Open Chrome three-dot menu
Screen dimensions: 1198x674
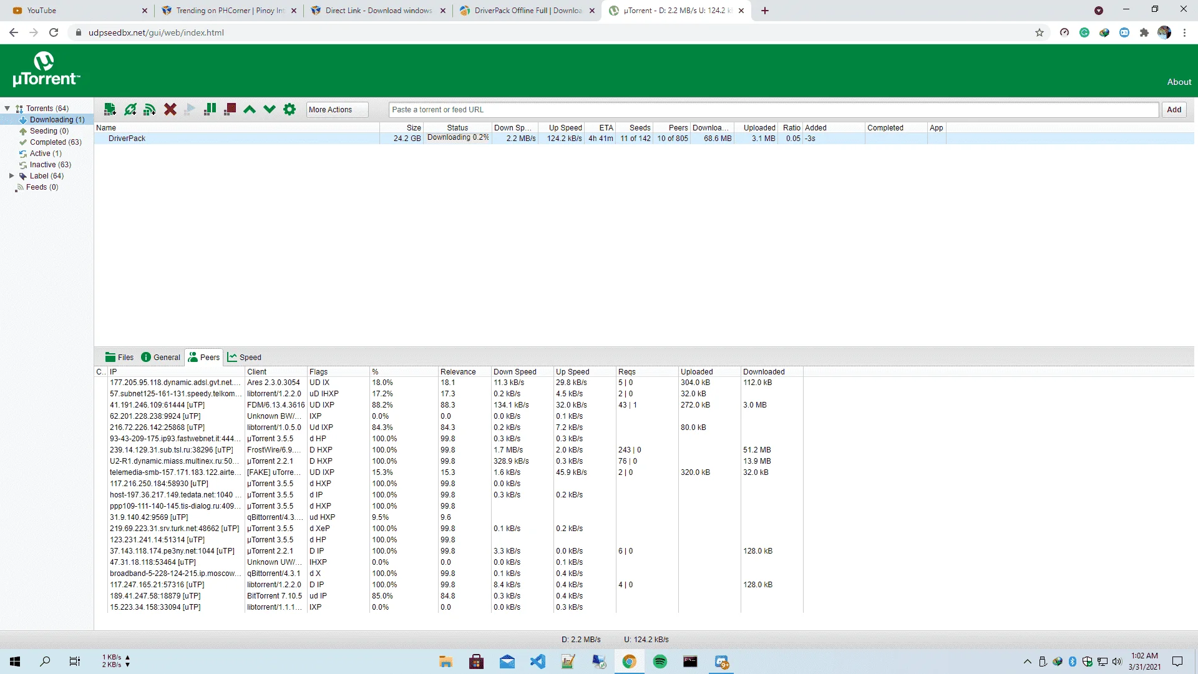(1184, 32)
